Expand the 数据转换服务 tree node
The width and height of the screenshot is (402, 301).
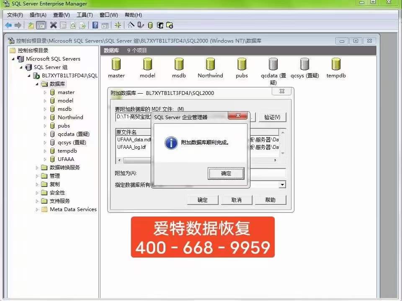(37, 167)
